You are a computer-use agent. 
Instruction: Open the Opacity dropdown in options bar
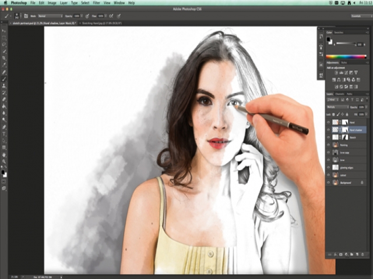[82, 16]
